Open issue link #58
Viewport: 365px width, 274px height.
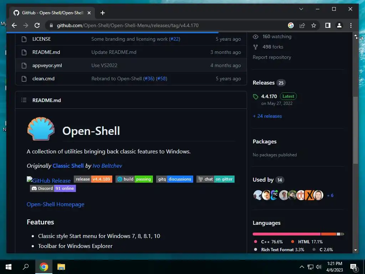pyautogui.click(x=161, y=79)
